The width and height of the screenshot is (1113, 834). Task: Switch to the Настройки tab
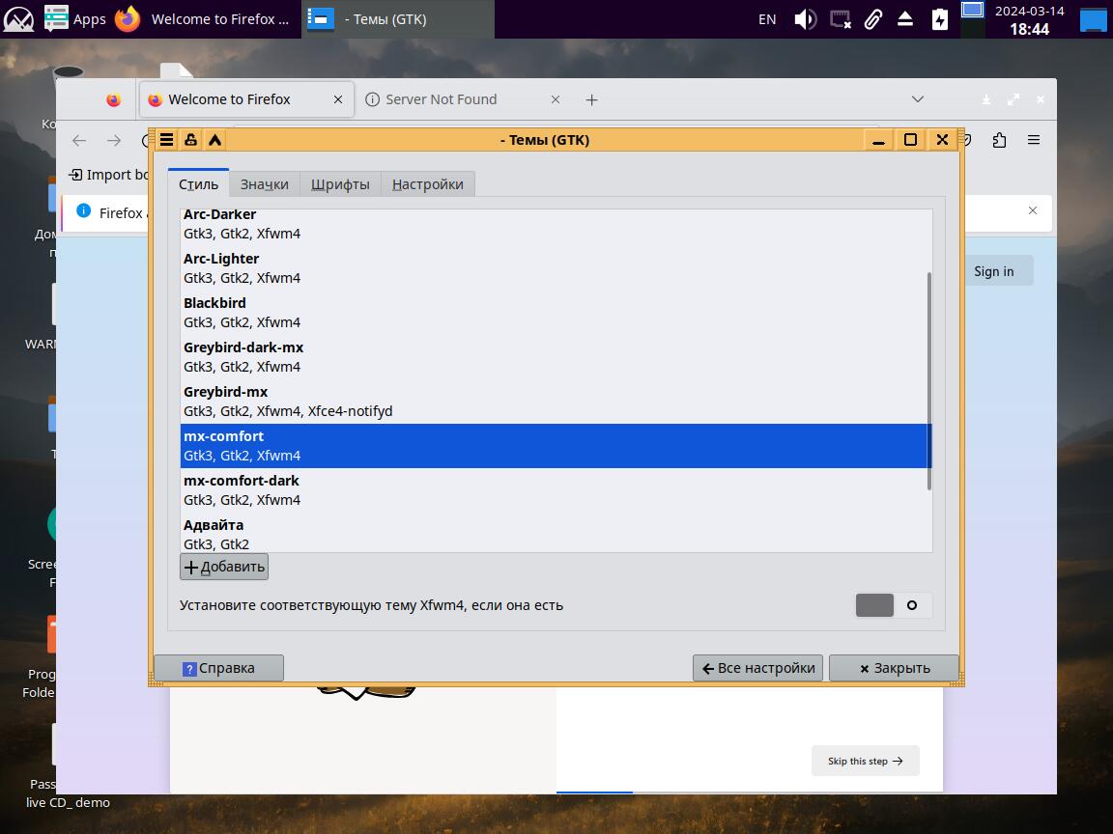coord(427,184)
